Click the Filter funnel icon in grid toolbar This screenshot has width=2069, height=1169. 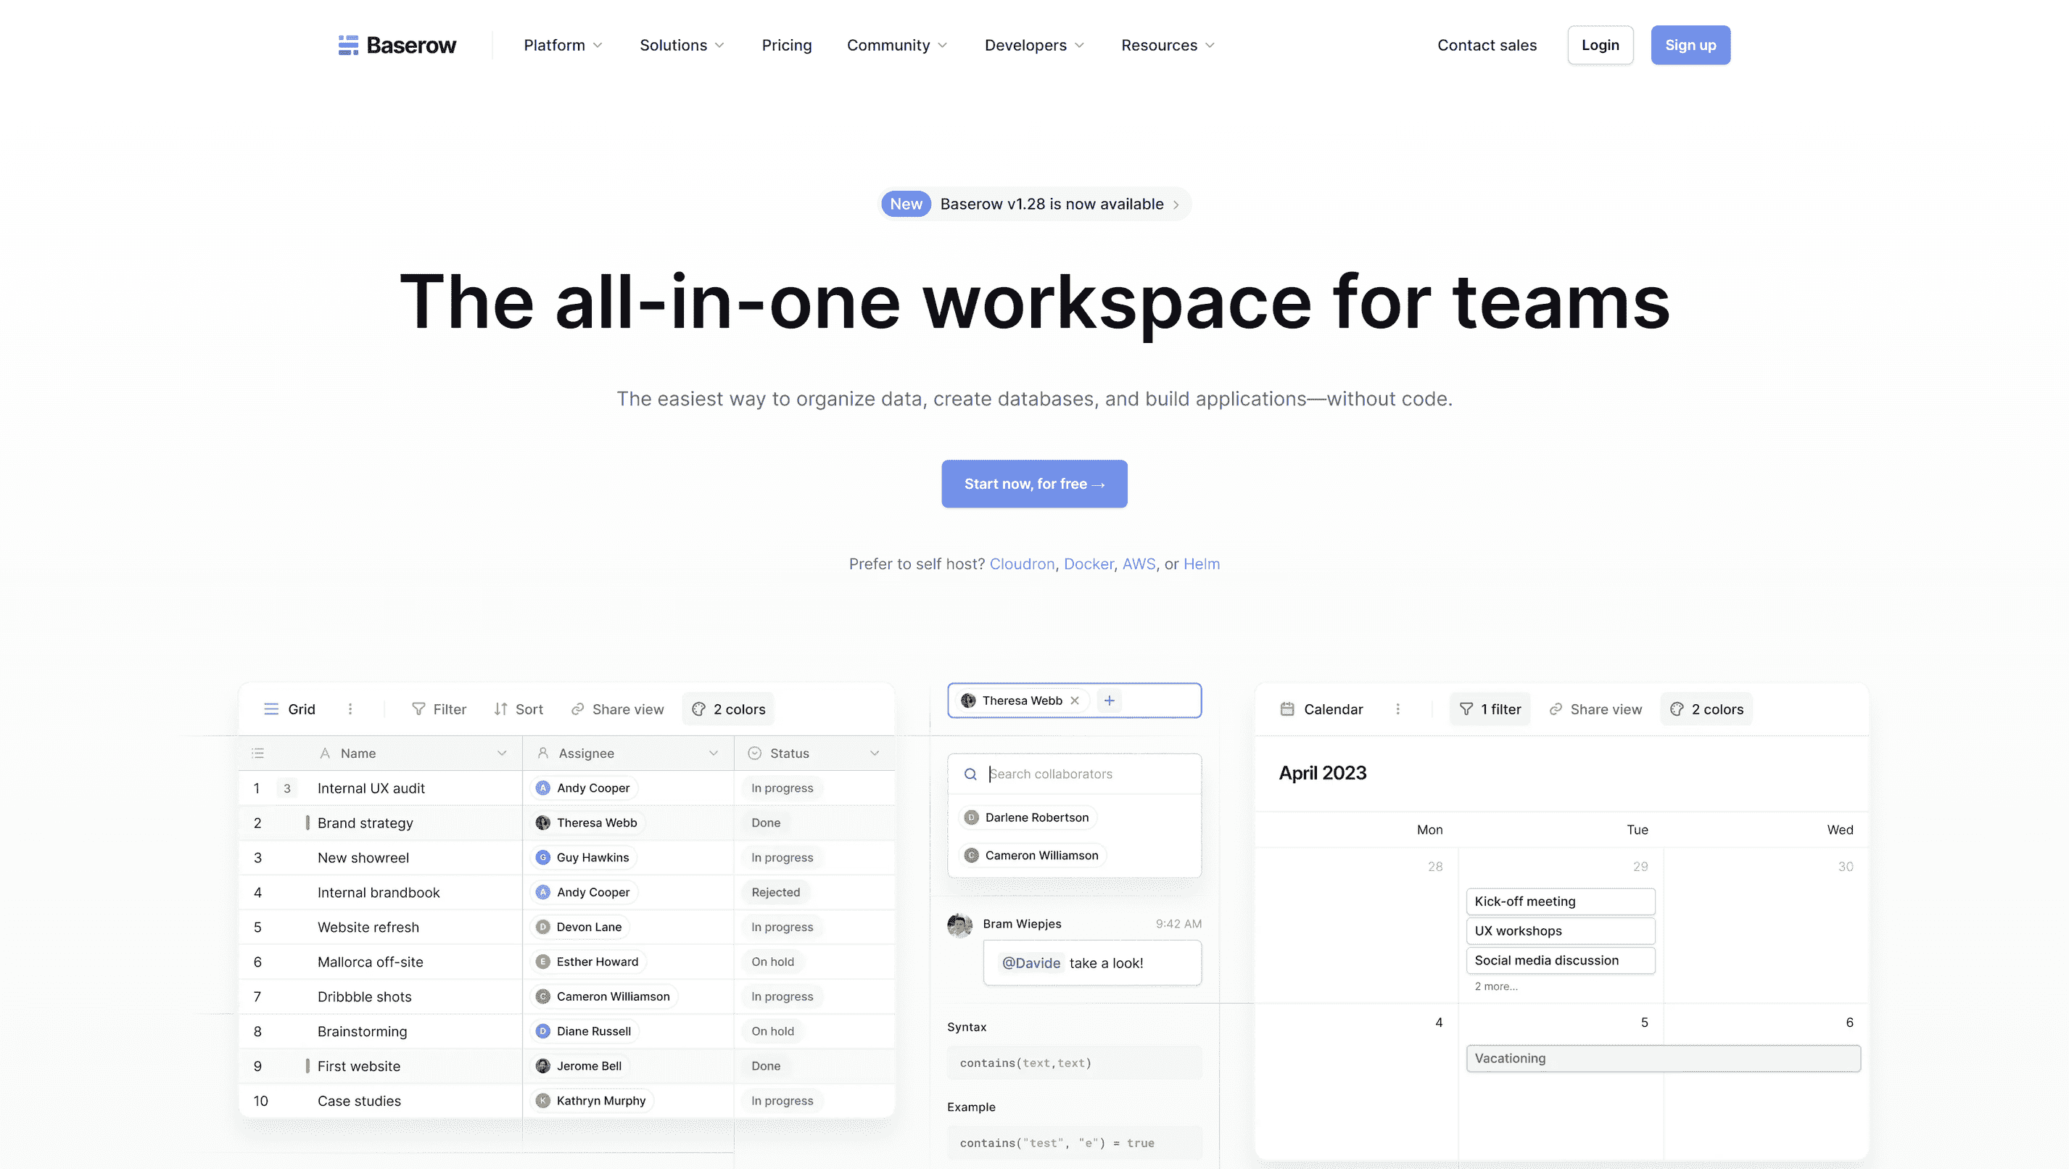click(418, 709)
